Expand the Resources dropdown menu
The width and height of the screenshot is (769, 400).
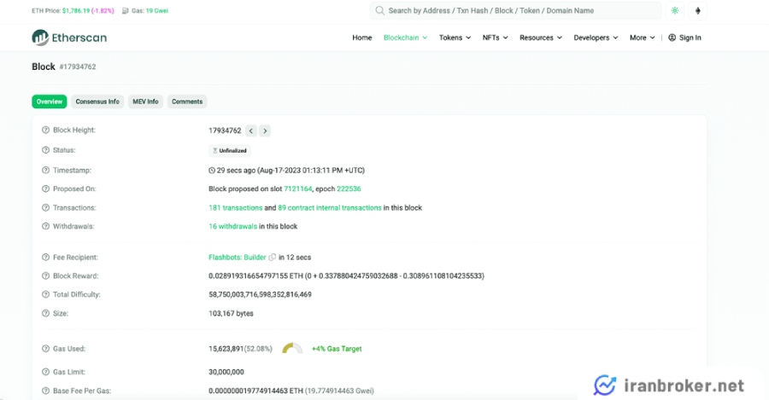[541, 38]
